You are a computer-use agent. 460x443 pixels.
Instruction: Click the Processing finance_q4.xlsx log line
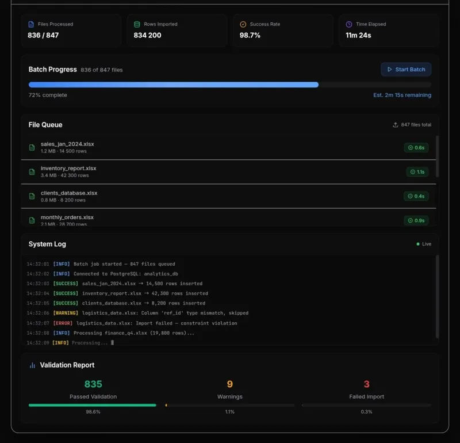click(110, 333)
